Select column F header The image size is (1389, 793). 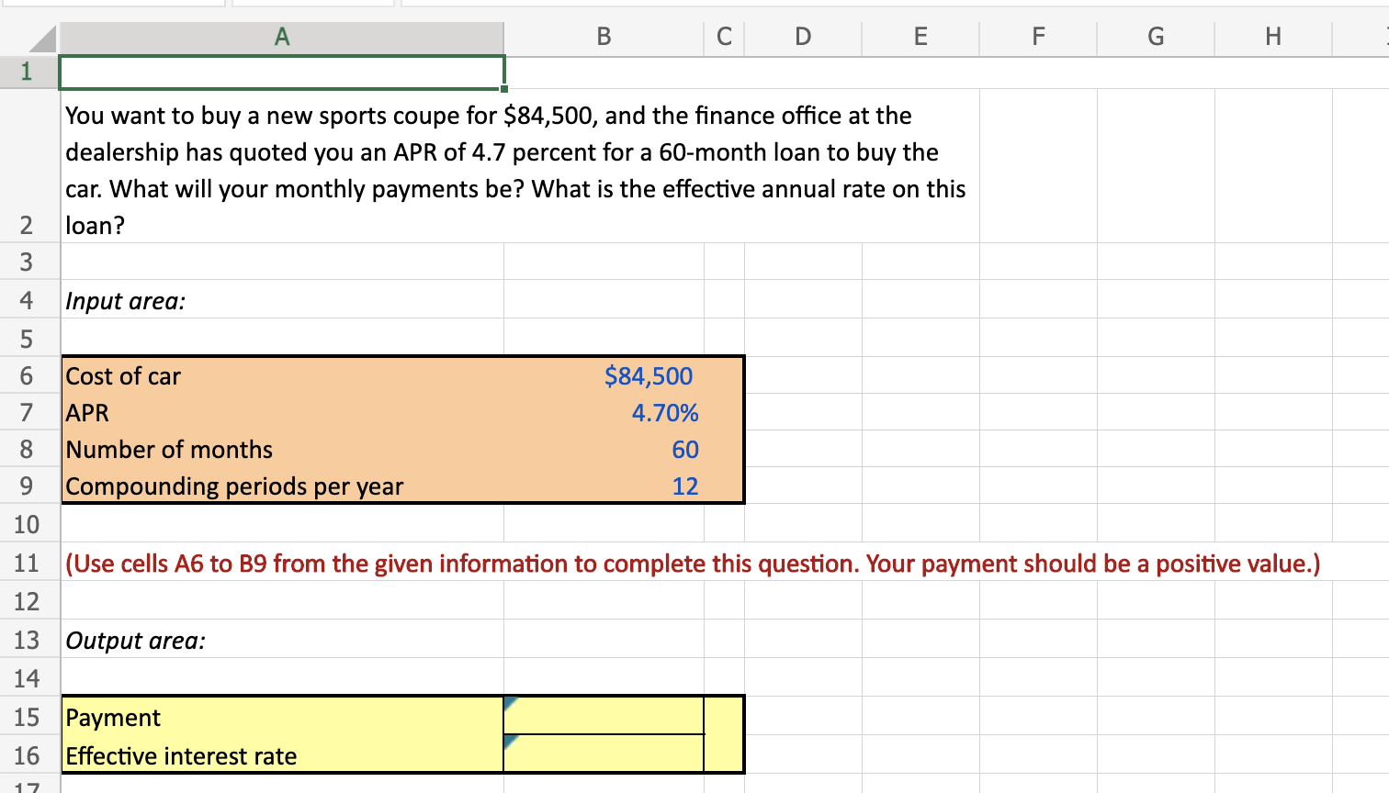[x=1038, y=37]
